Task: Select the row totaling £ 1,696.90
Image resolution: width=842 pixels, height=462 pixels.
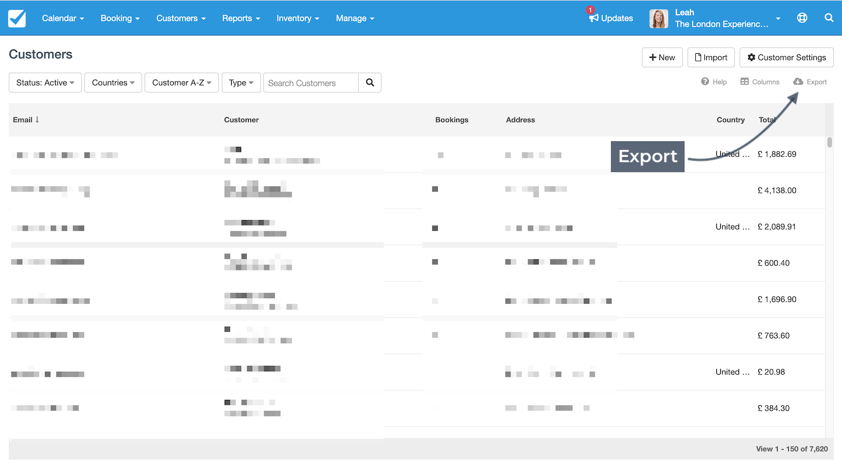Action: (x=417, y=300)
